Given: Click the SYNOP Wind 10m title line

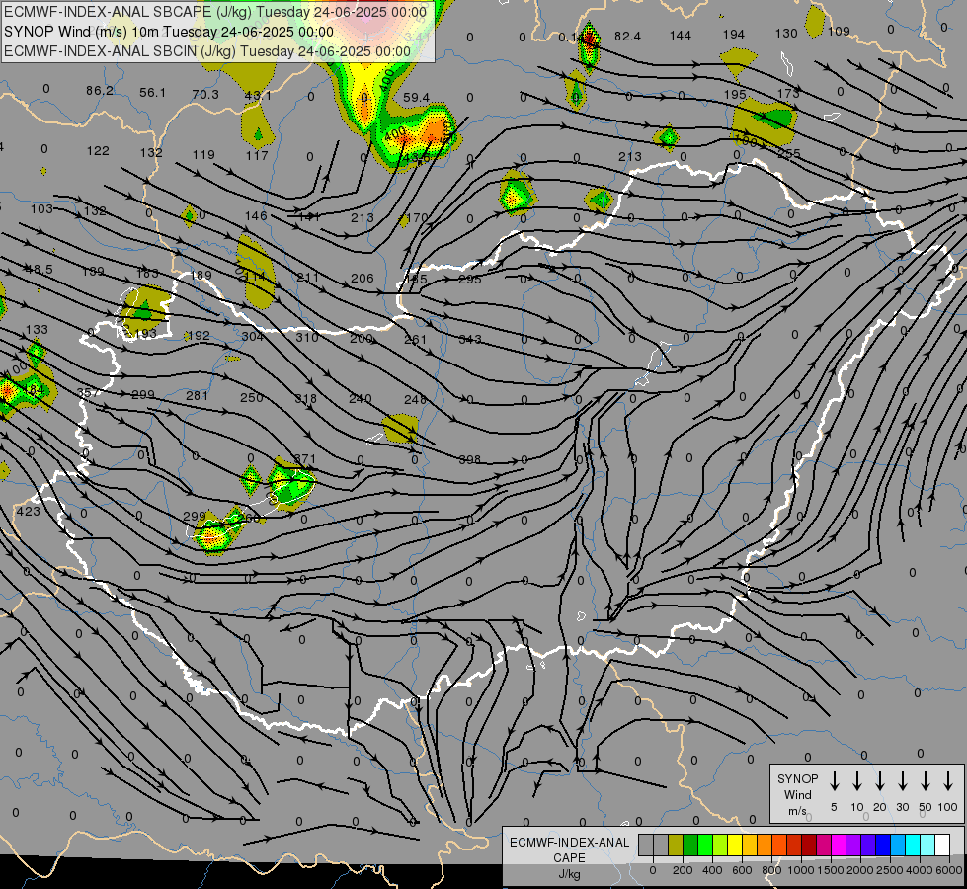Looking at the screenshot, I should click(168, 32).
